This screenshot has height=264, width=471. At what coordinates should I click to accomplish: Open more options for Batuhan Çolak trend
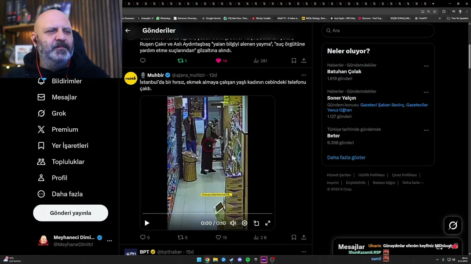[x=426, y=66]
